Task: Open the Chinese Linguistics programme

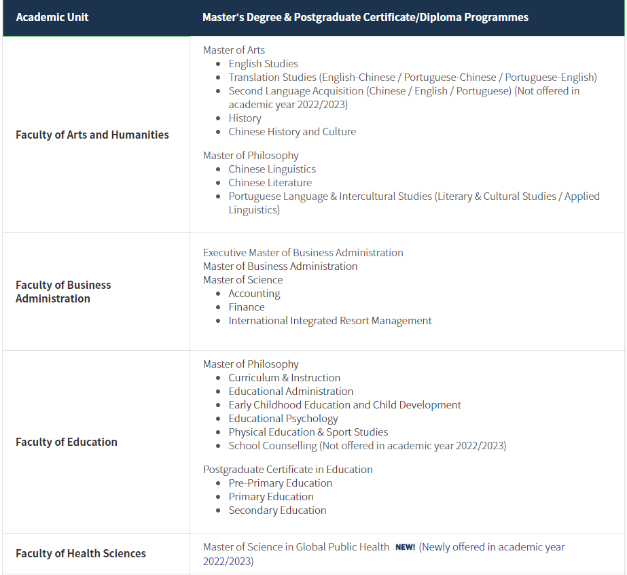Action: click(272, 169)
